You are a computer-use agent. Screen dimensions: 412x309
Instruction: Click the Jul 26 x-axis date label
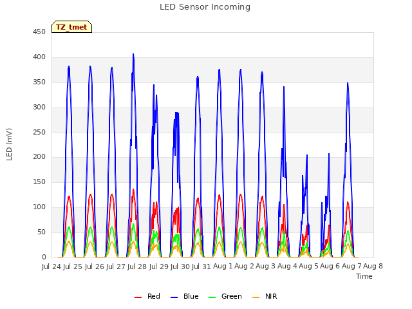pos(95,267)
